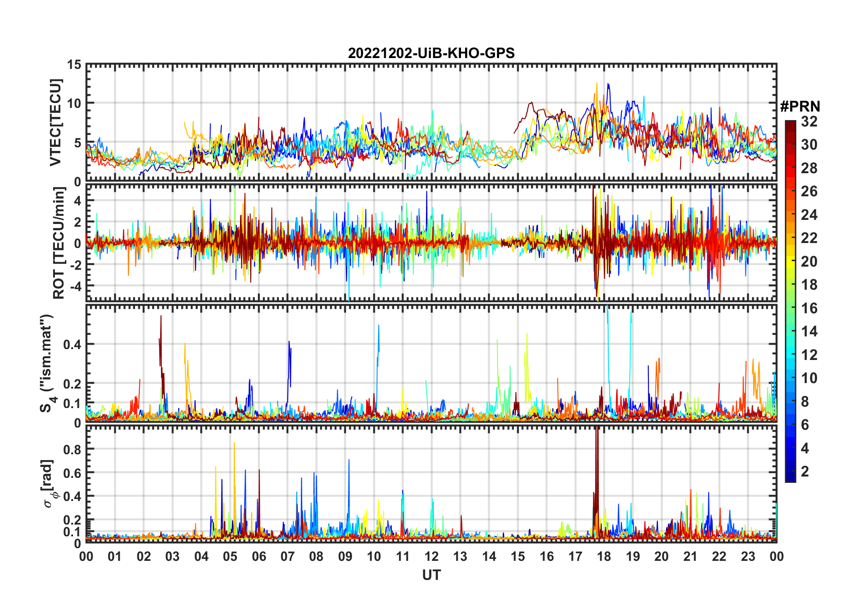Click colorbar tick label 24
The image size is (863, 603).
pyautogui.click(x=809, y=215)
